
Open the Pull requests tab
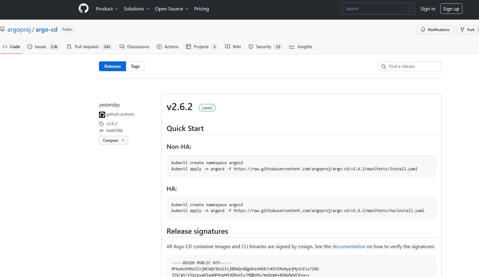86,47
